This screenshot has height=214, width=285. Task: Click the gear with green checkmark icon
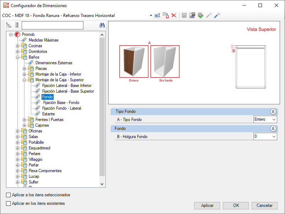(x=201, y=16)
